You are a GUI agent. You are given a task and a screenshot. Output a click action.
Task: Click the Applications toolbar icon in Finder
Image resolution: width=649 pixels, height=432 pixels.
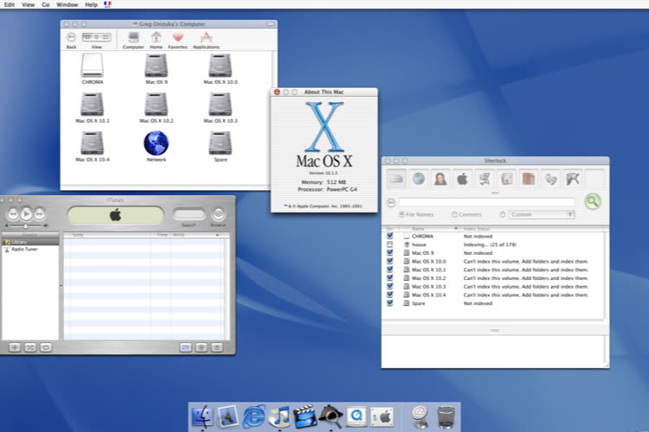click(205, 38)
